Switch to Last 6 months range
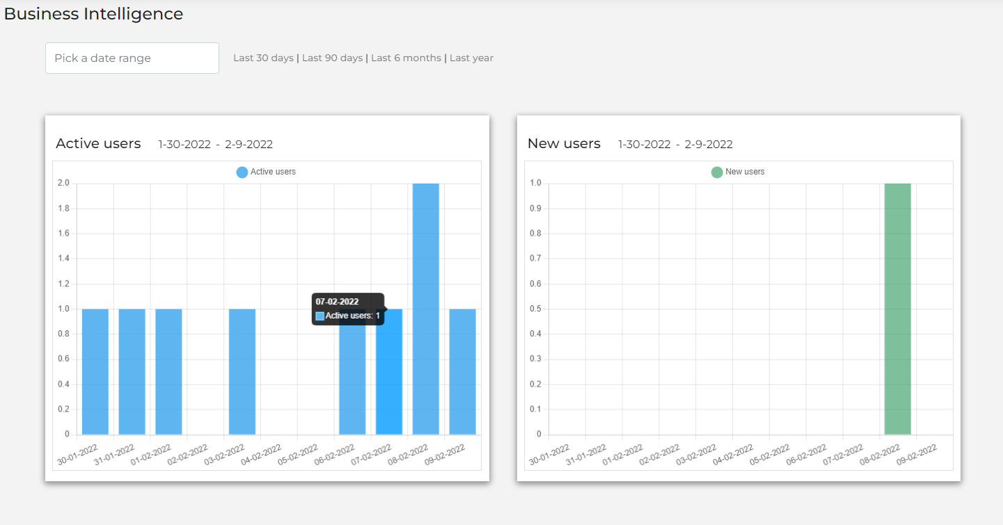Image resolution: width=1003 pixels, height=525 pixels. tap(406, 58)
